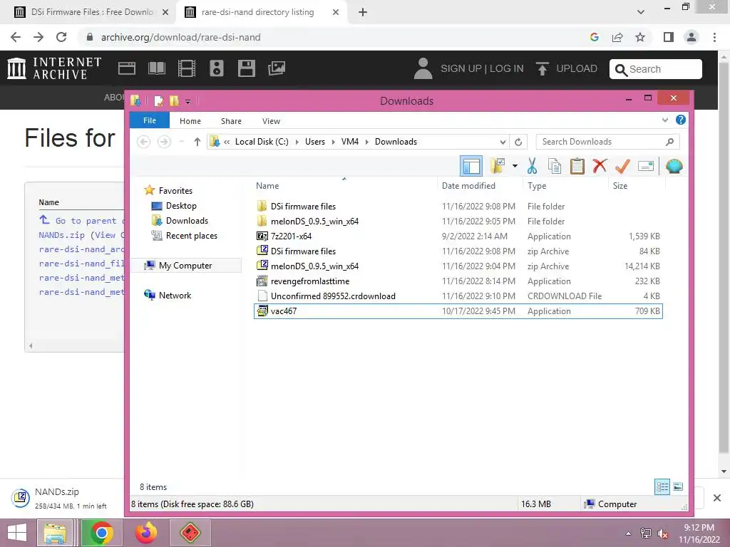Sort by Date modified column header
730x547 pixels.
[468, 186]
